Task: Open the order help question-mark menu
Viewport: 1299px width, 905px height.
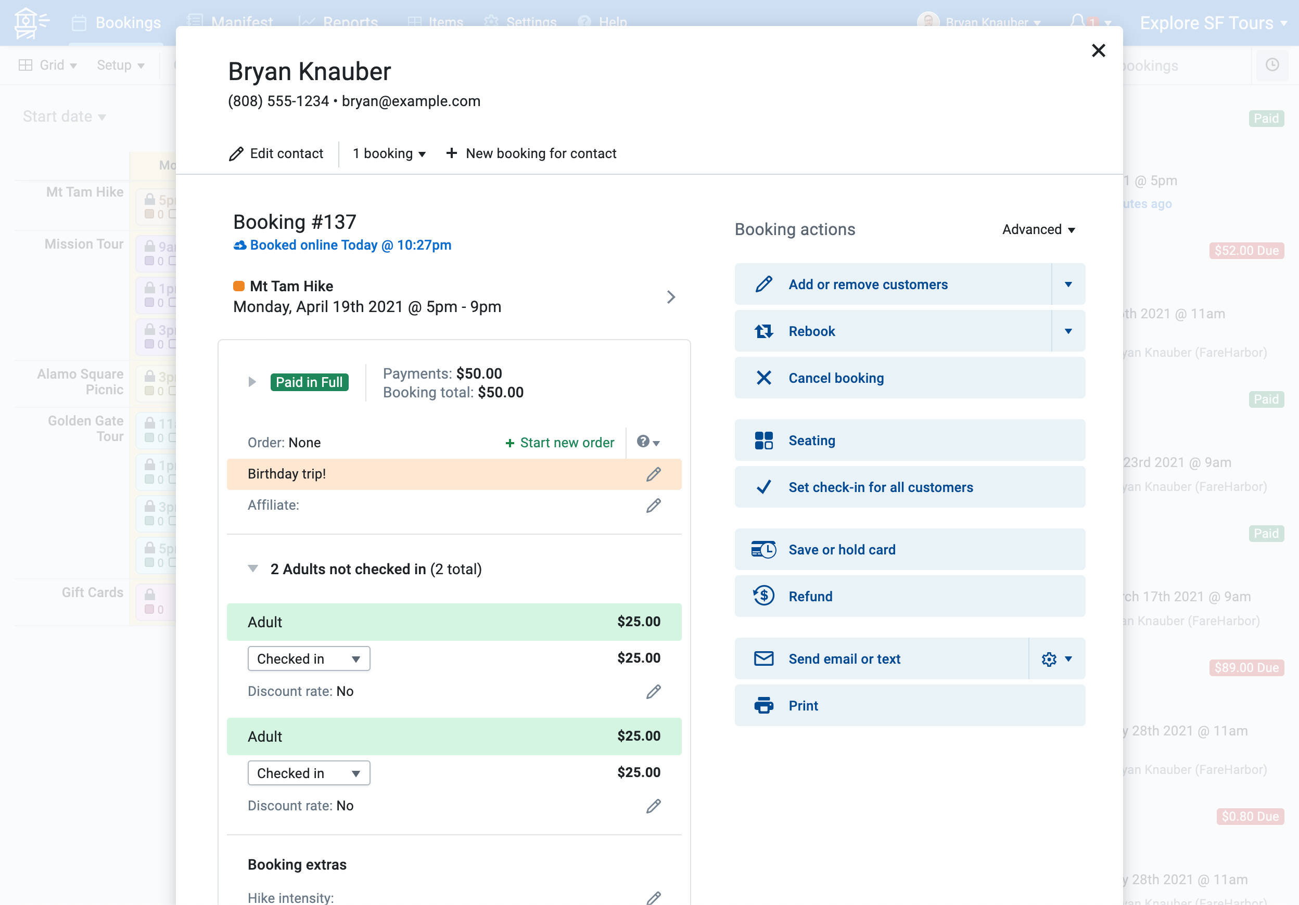Action: click(648, 442)
